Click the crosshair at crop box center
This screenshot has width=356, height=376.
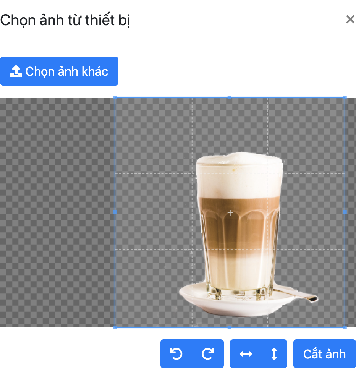point(230,213)
